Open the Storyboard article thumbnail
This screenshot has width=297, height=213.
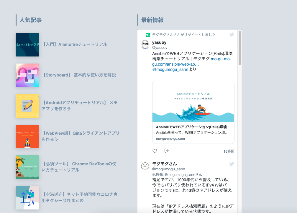27,75
